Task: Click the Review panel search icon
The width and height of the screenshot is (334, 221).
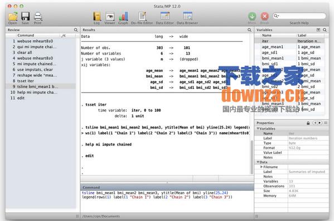Action: [x=76, y=30]
